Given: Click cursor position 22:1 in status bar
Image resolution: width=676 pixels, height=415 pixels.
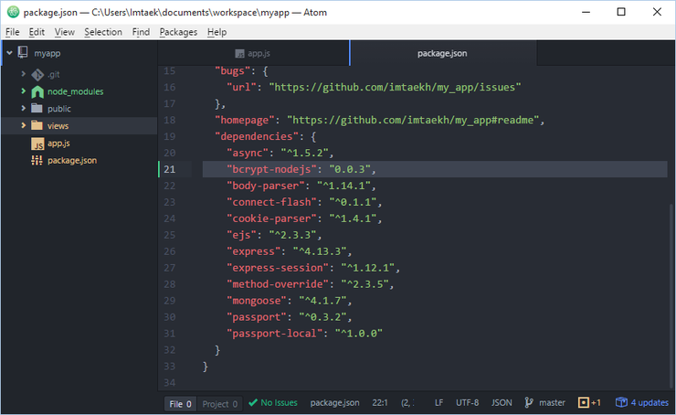Looking at the screenshot, I should pyautogui.click(x=380, y=402).
